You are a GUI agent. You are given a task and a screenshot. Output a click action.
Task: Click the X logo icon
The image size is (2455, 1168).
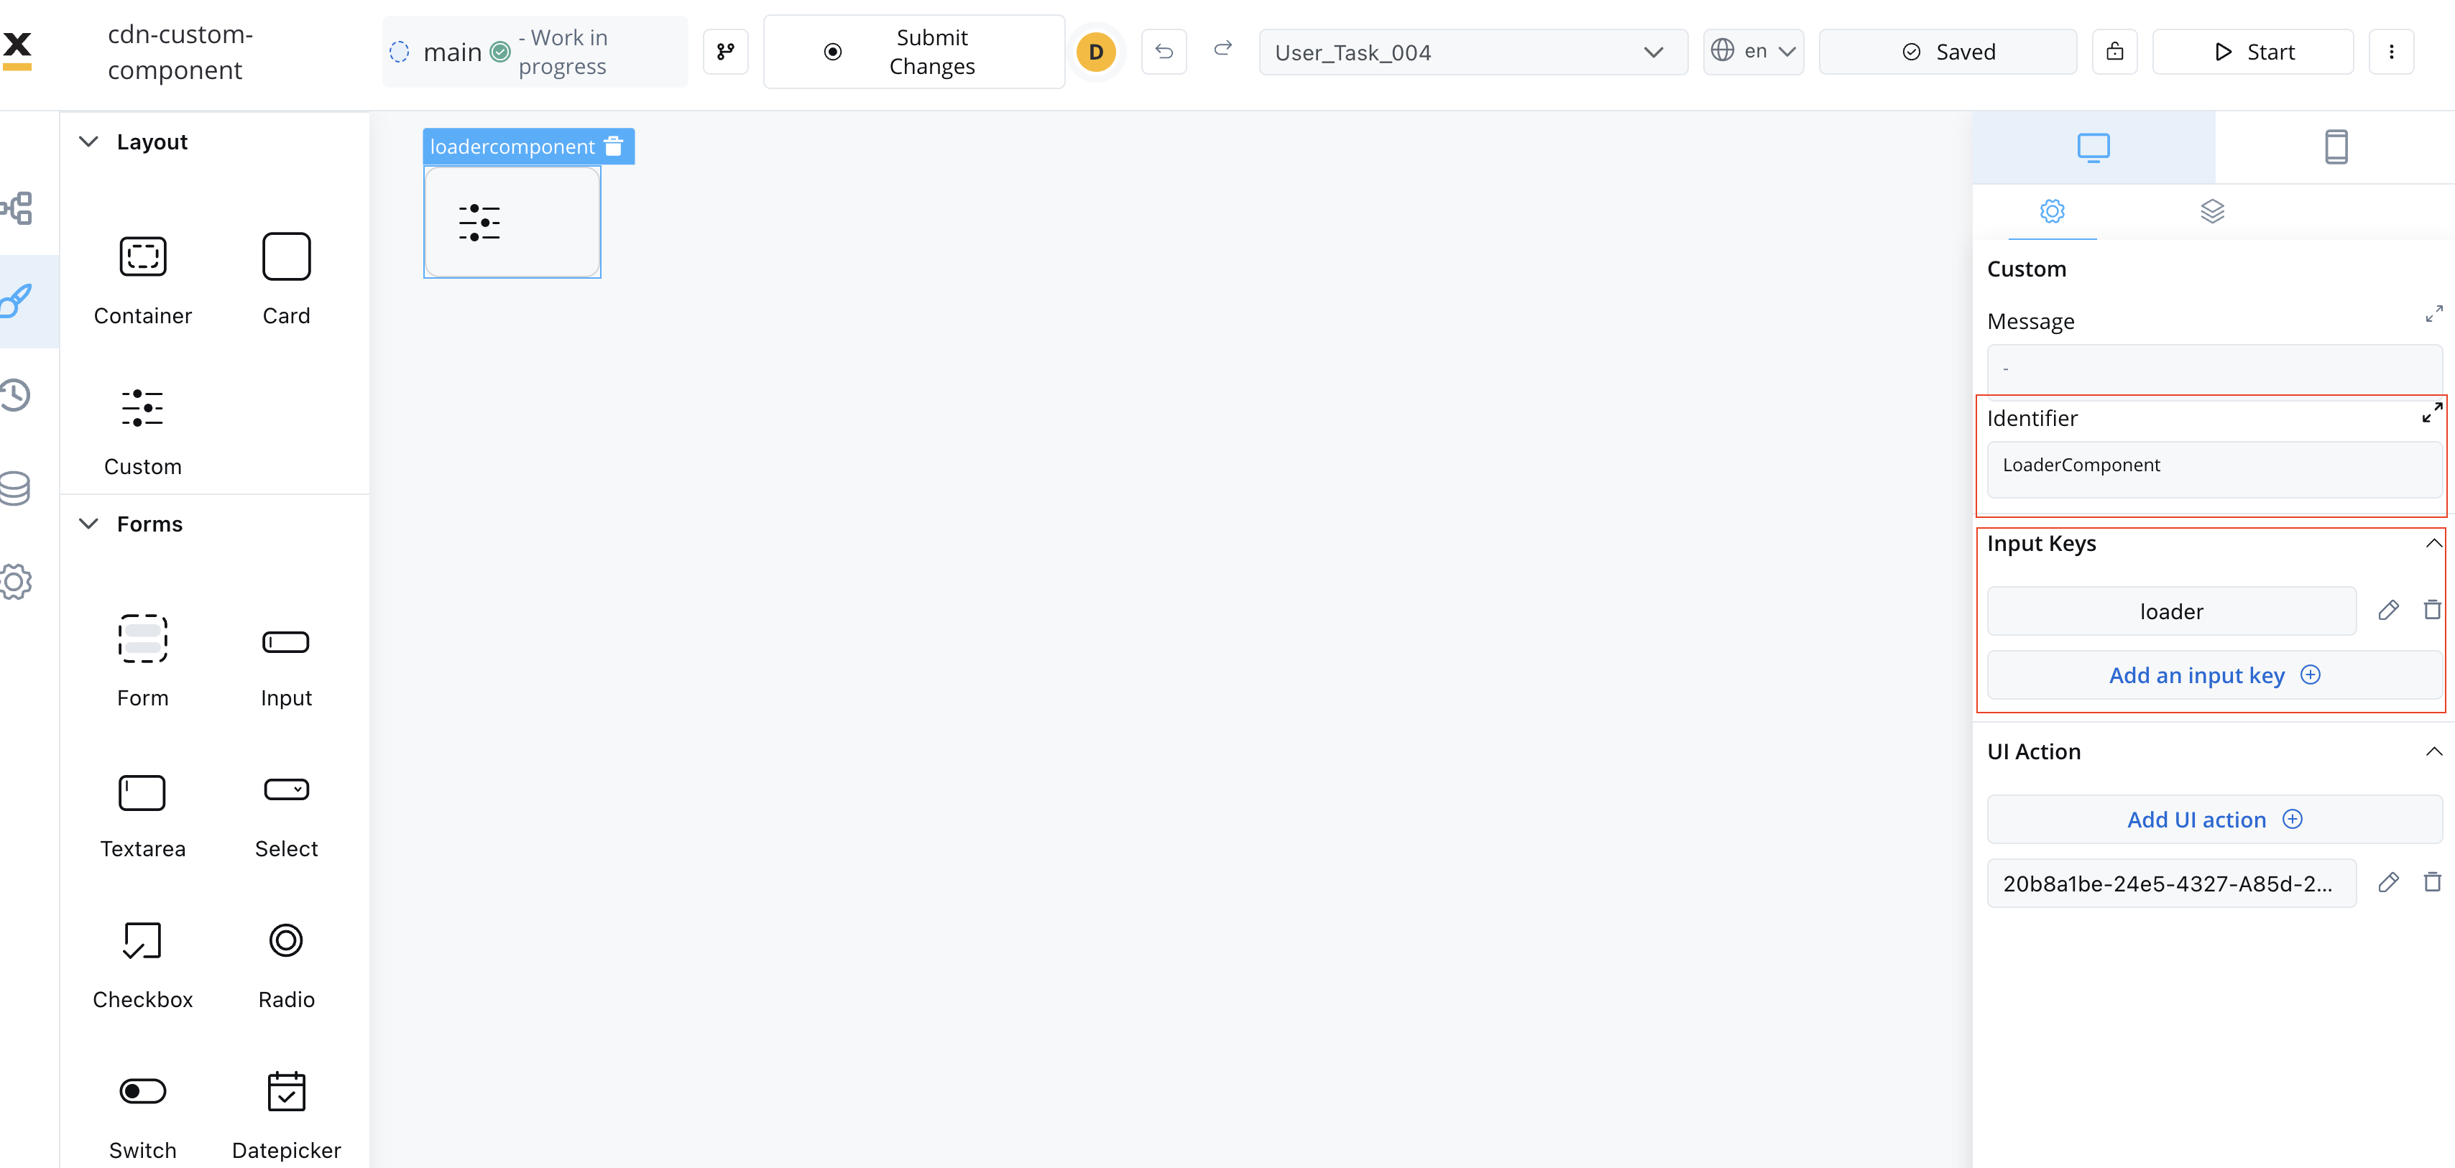point(17,50)
